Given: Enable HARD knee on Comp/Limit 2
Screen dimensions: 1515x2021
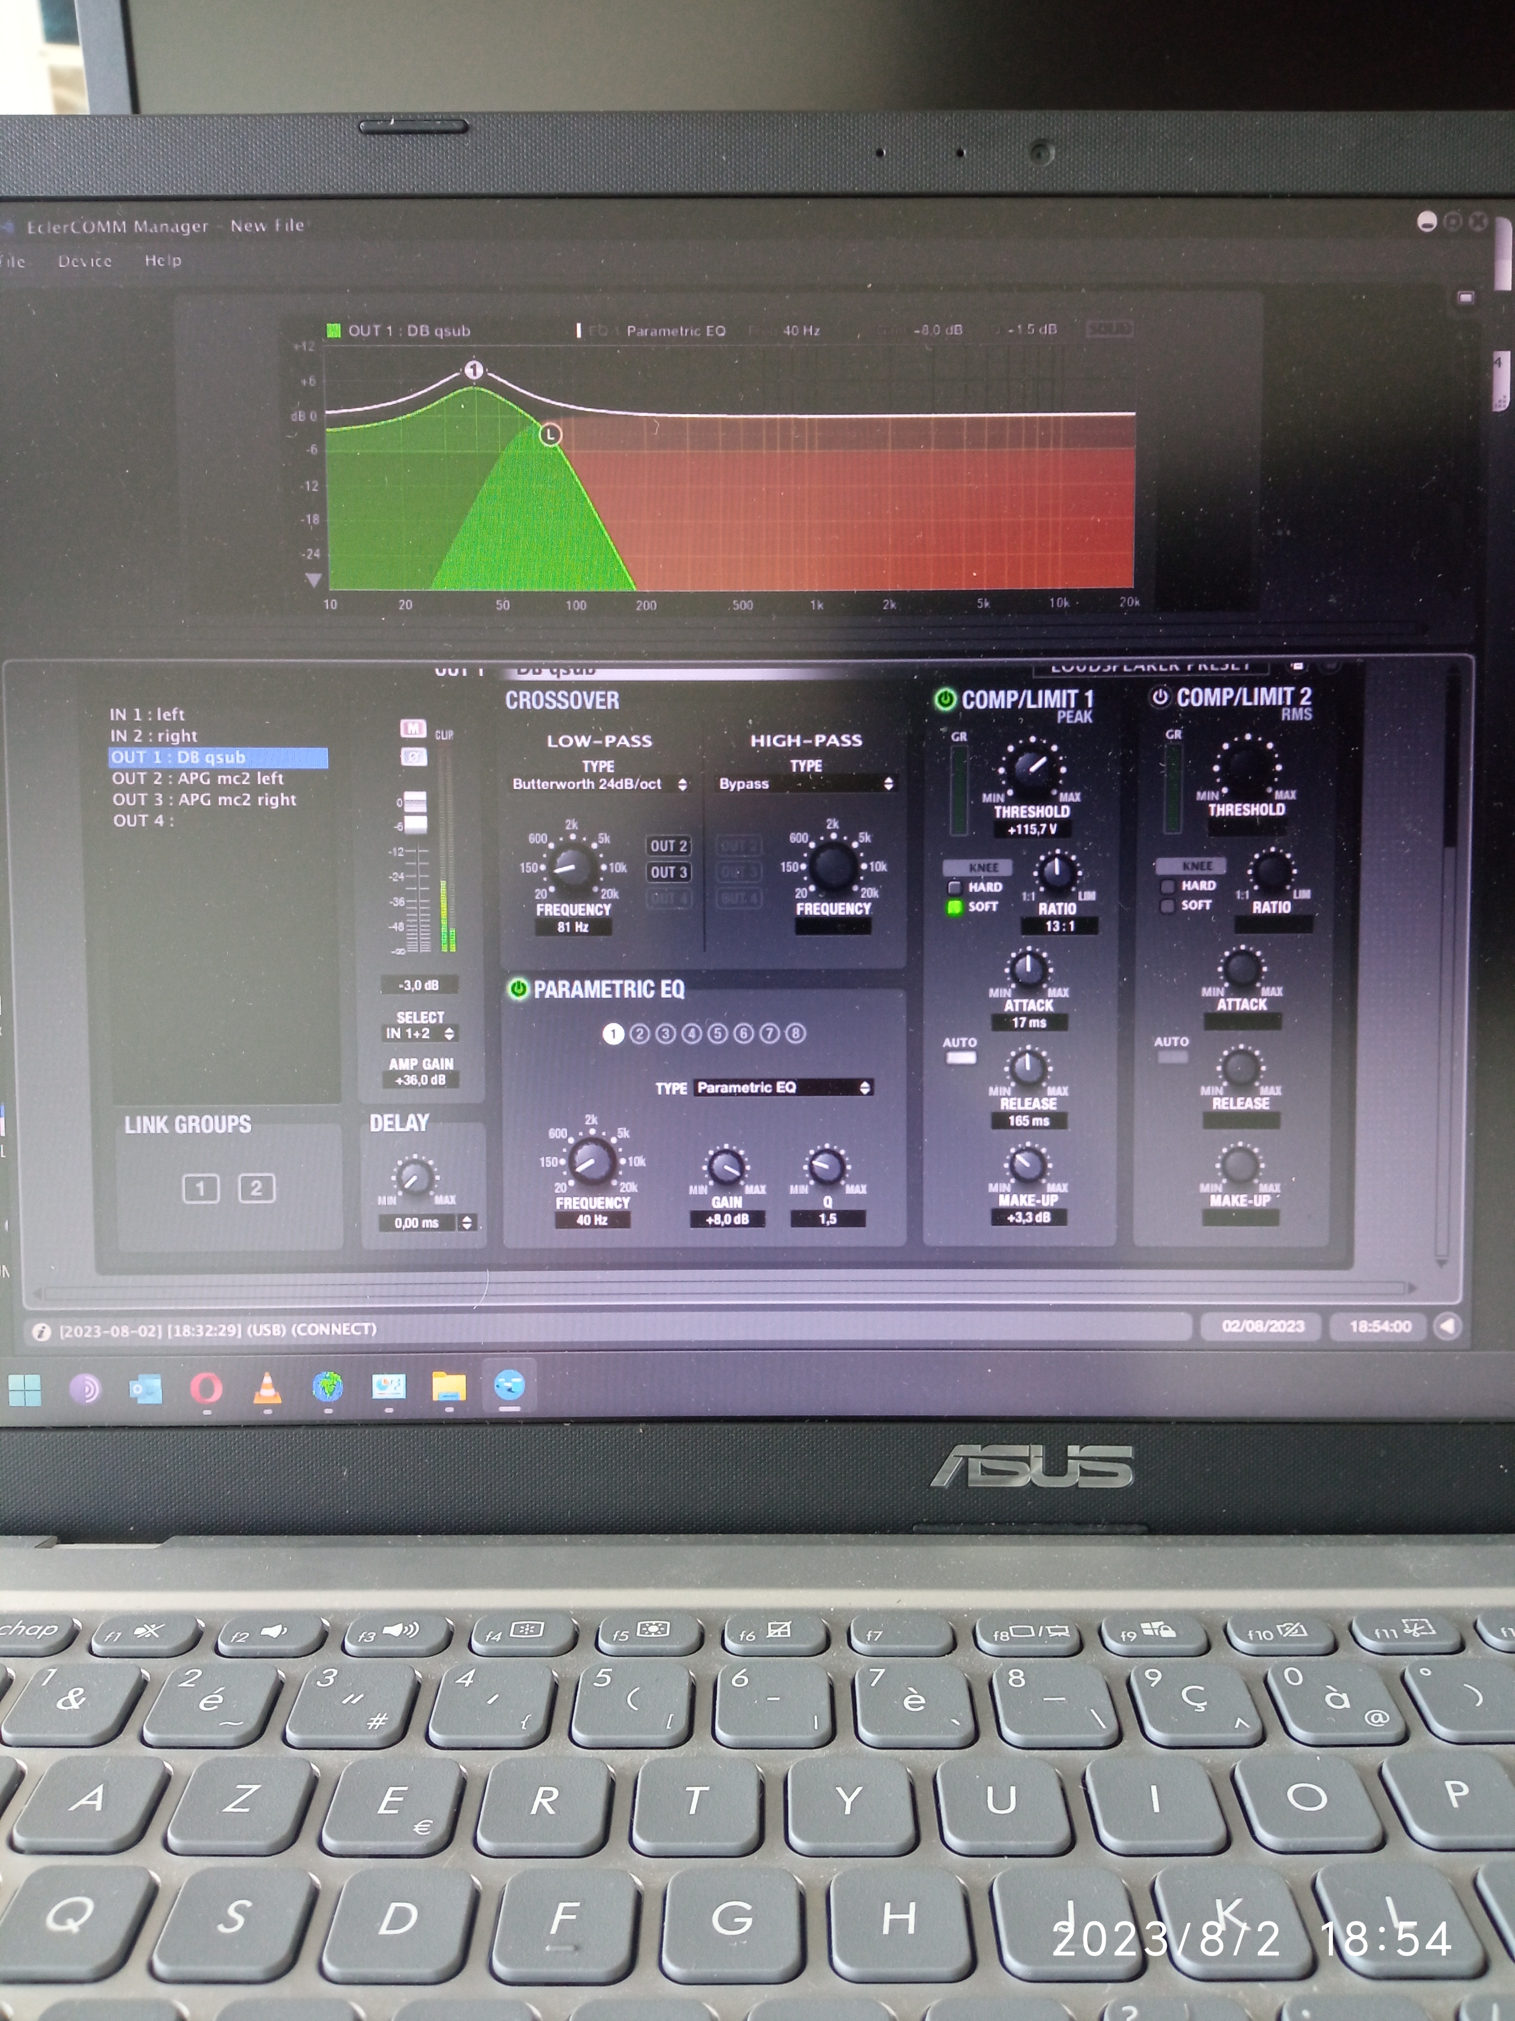Looking at the screenshot, I should [x=1167, y=886].
